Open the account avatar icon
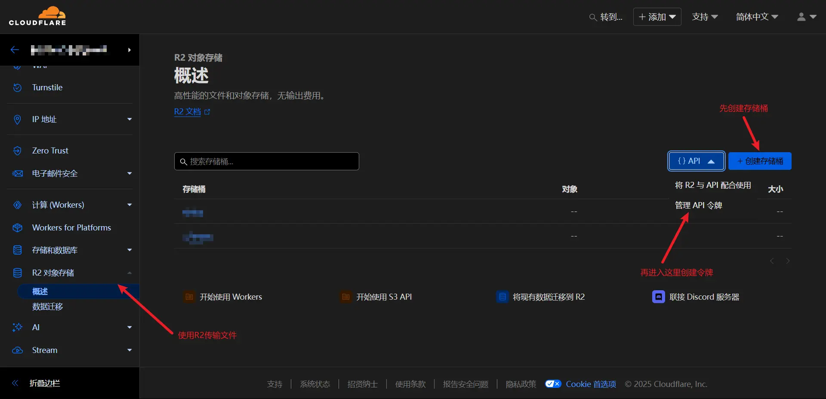The width and height of the screenshot is (826, 399). pyautogui.click(x=801, y=17)
